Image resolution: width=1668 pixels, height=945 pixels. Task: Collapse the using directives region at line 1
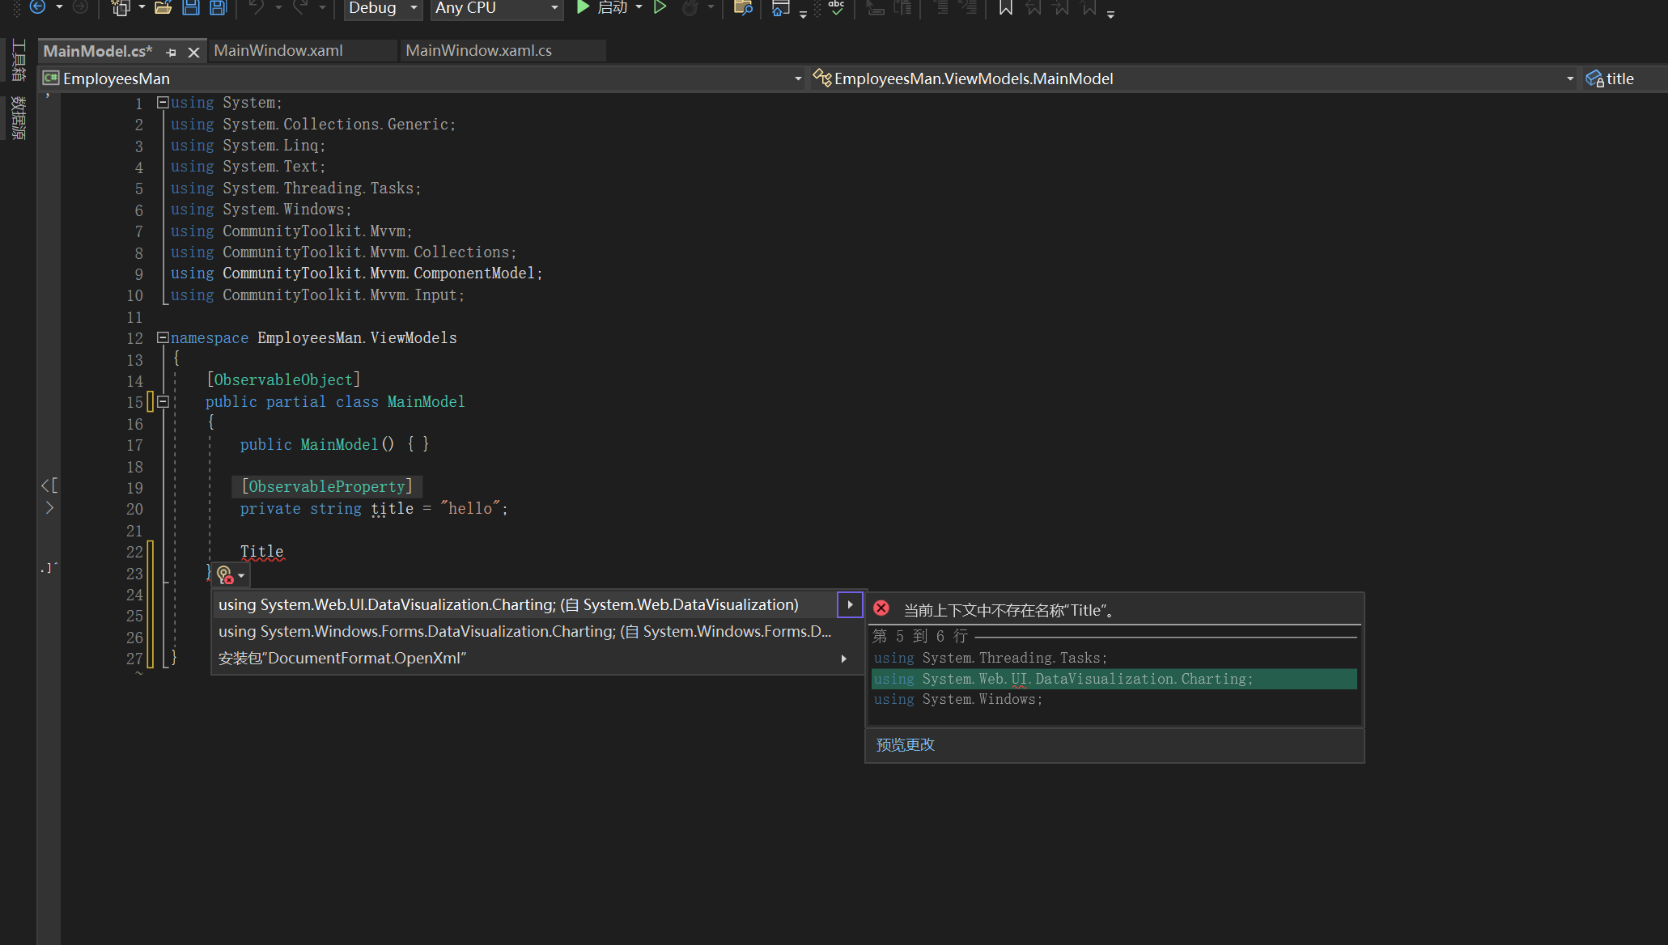(163, 103)
